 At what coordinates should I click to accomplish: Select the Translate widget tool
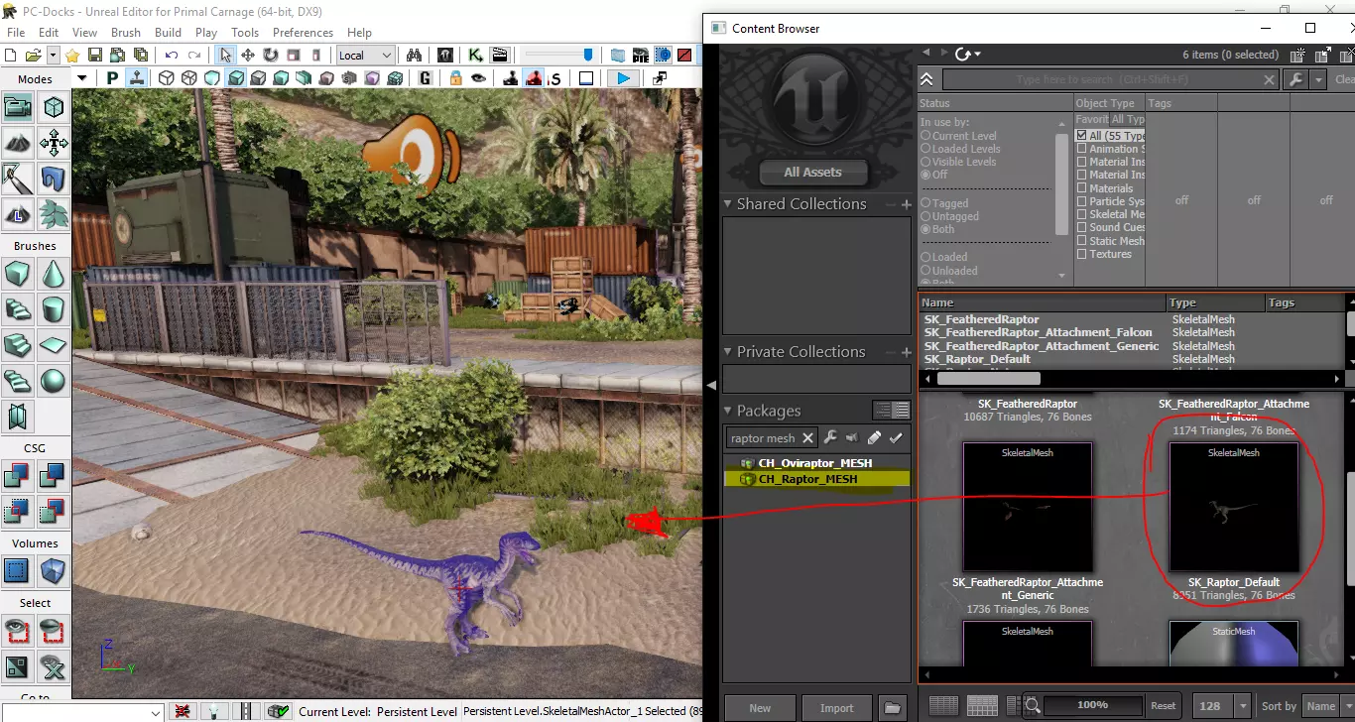click(248, 56)
